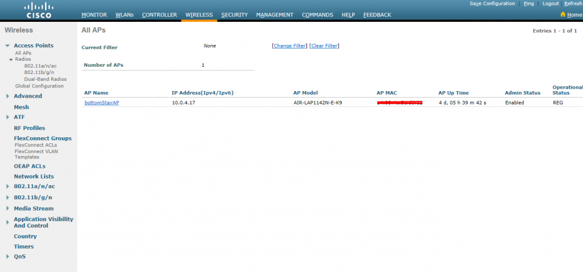Open Global Configuration item
Screen dimensions: 583x272
point(40,86)
